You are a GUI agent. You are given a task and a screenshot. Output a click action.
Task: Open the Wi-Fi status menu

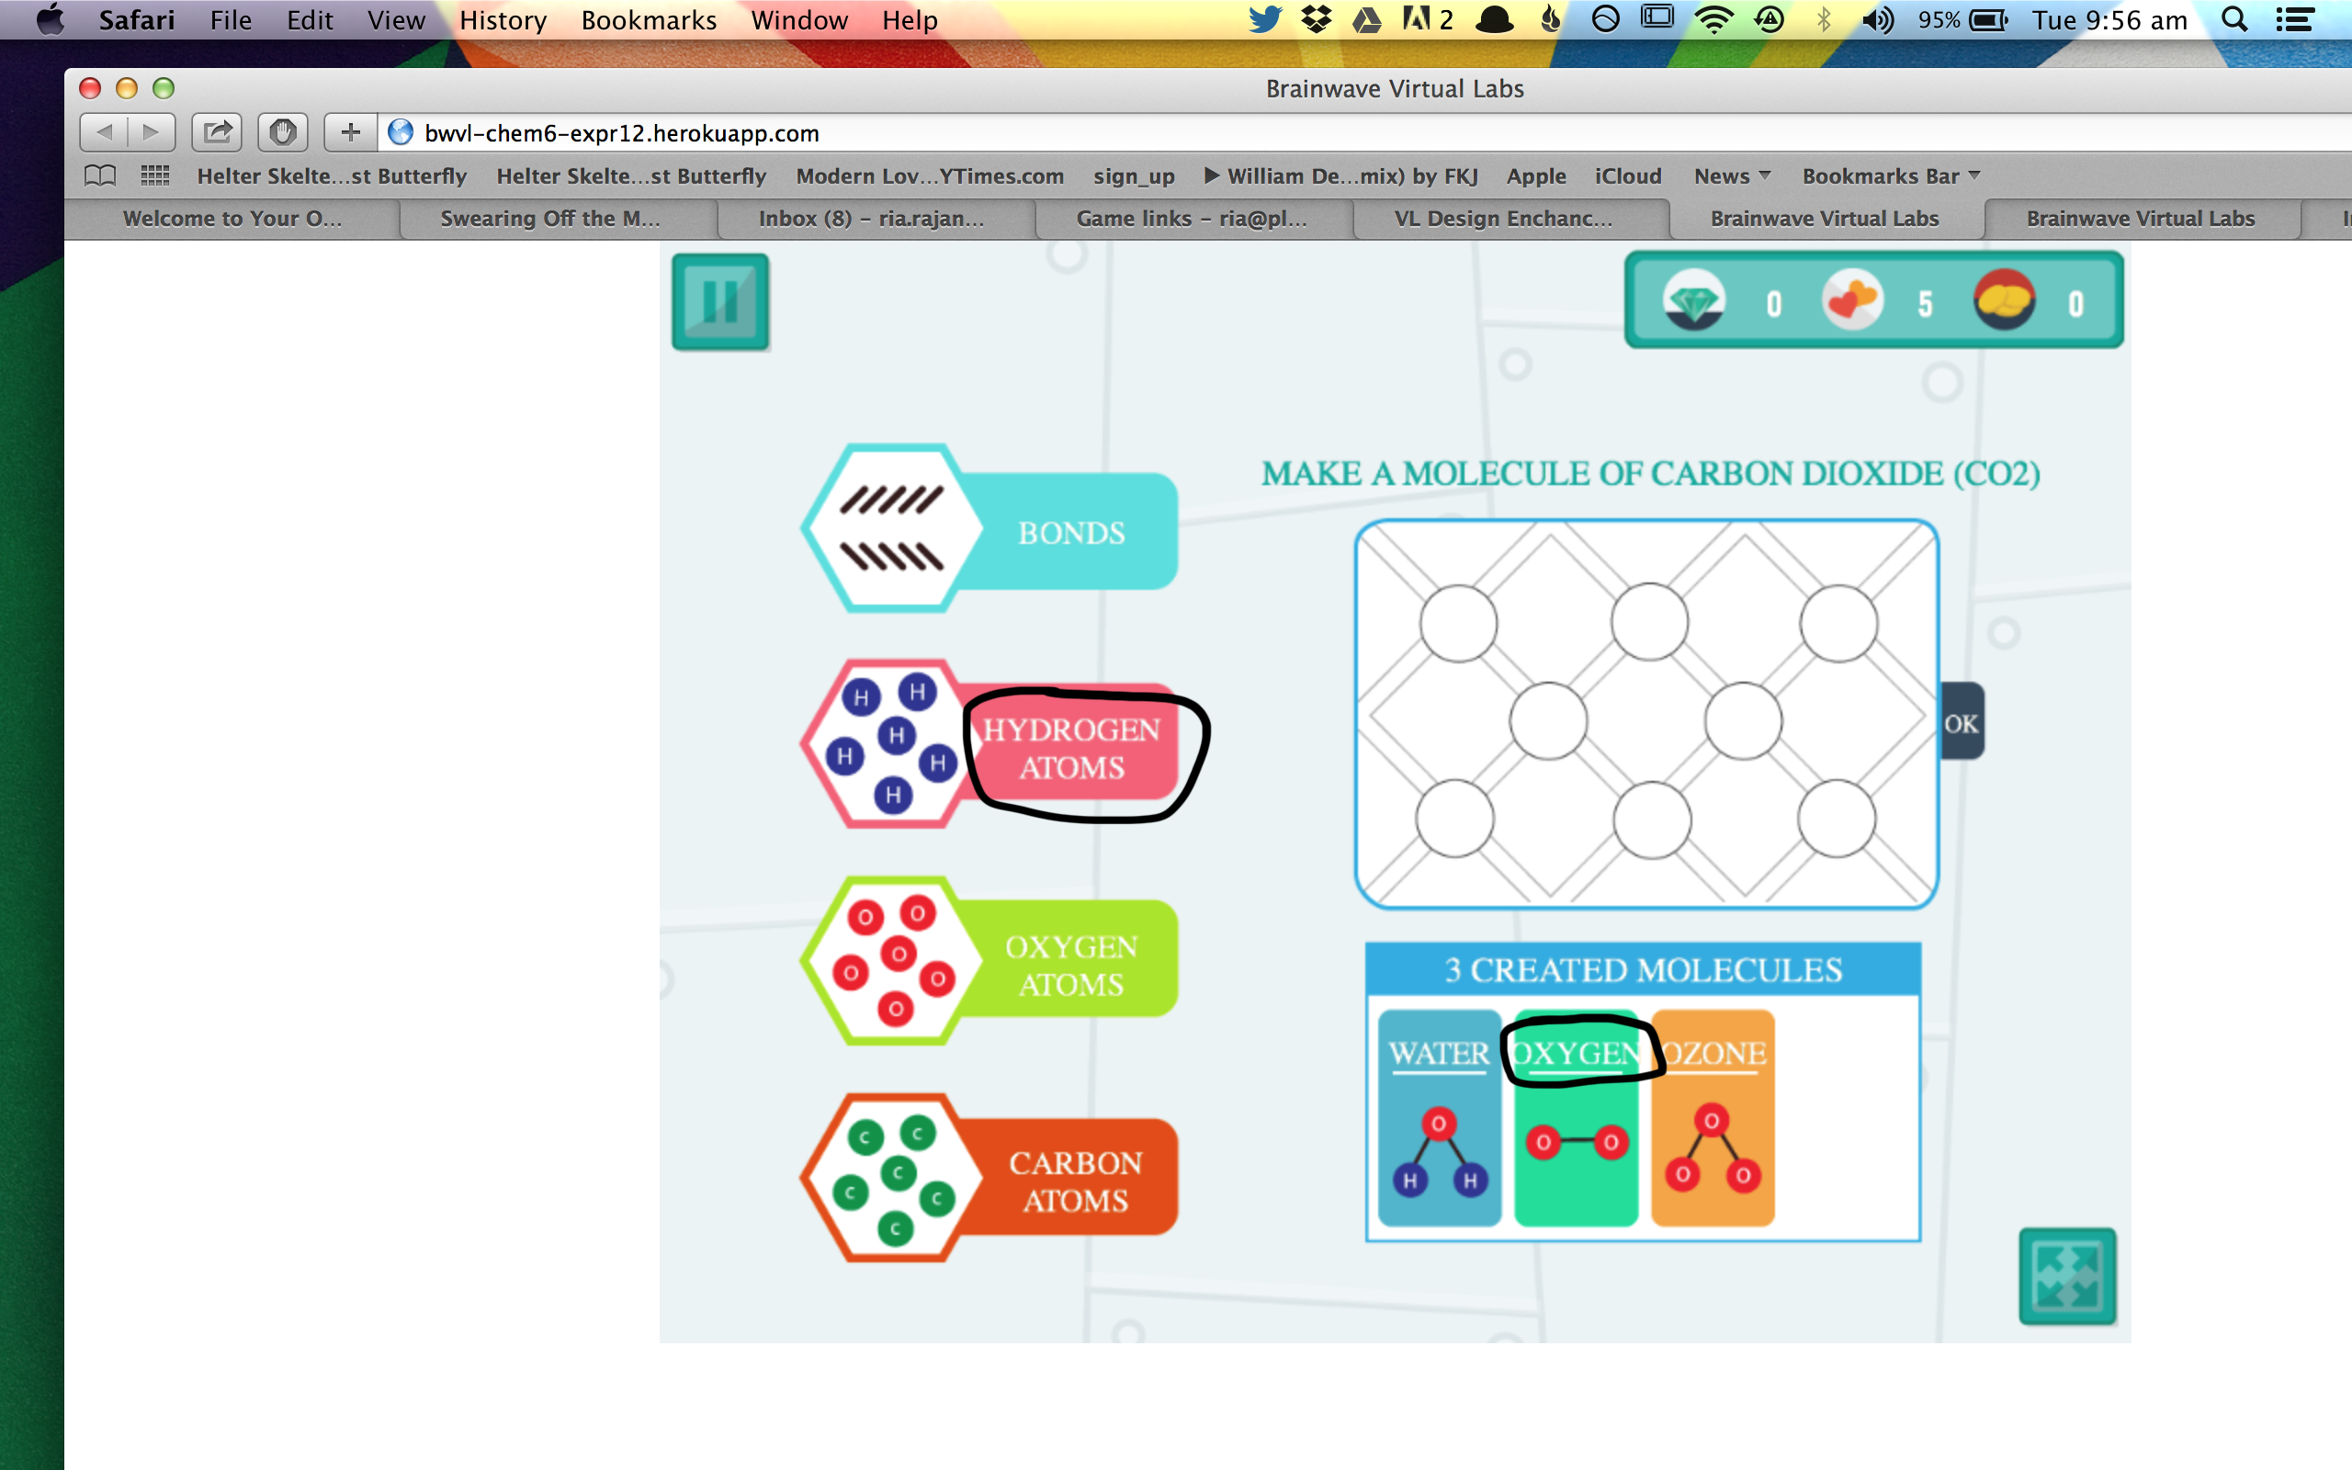click(1713, 19)
